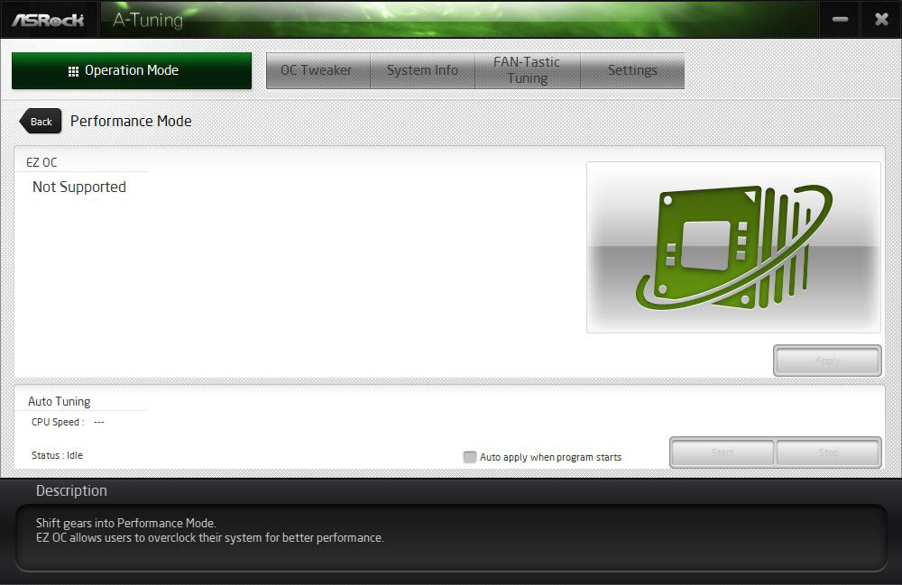This screenshot has width=902, height=585.
Task: Stop Auto Tuning
Action: (828, 452)
